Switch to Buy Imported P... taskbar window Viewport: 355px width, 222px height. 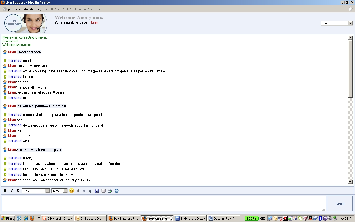(x=123, y=218)
